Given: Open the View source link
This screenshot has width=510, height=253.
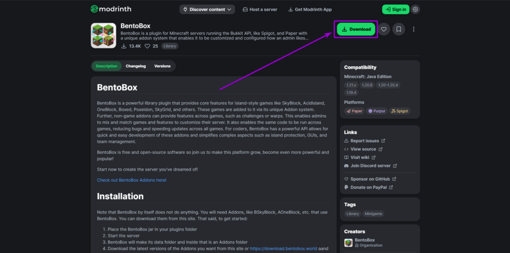Looking at the screenshot, I should 363,149.
